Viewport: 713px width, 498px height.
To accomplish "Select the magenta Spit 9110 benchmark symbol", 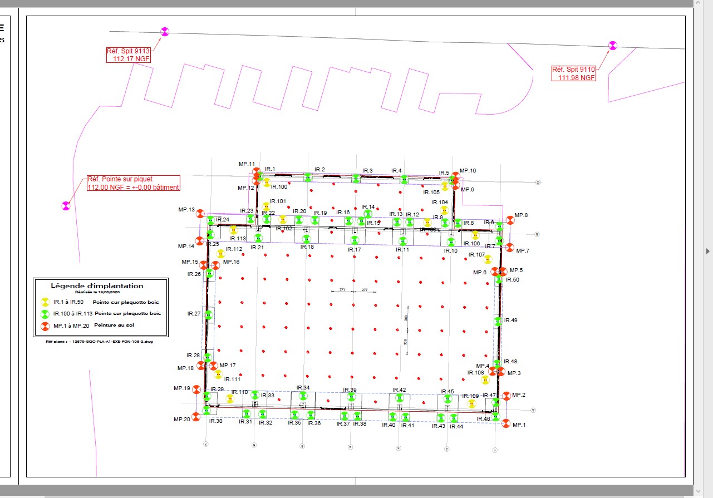I will click(612, 46).
